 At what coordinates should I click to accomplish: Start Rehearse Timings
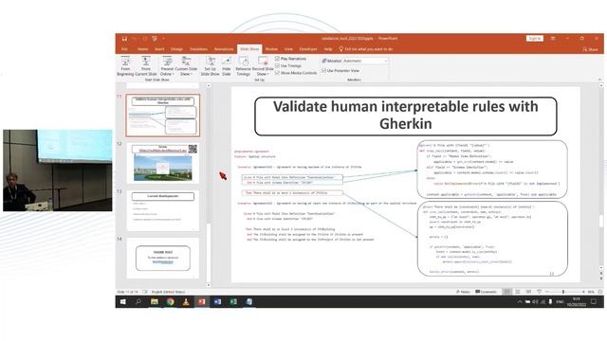243,65
